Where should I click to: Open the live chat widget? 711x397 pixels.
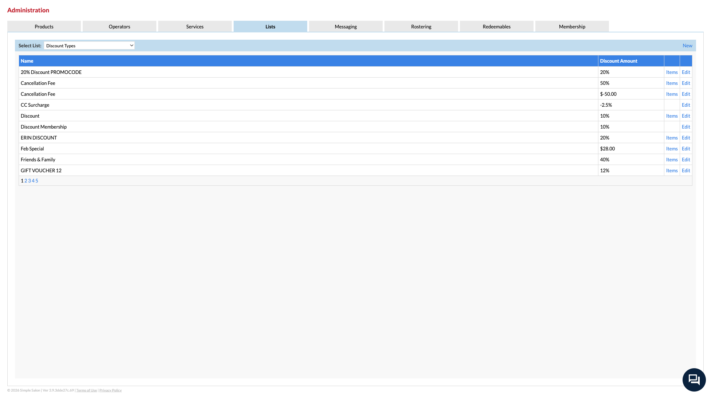[694, 380]
